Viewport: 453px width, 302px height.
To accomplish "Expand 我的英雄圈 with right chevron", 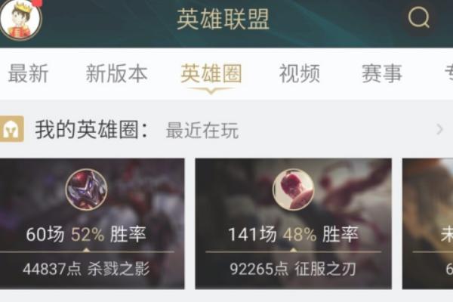I will (x=439, y=129).
